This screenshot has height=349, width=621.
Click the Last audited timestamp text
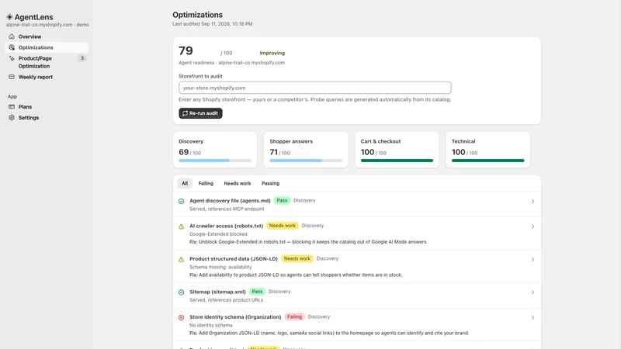(x=212, y=24)
